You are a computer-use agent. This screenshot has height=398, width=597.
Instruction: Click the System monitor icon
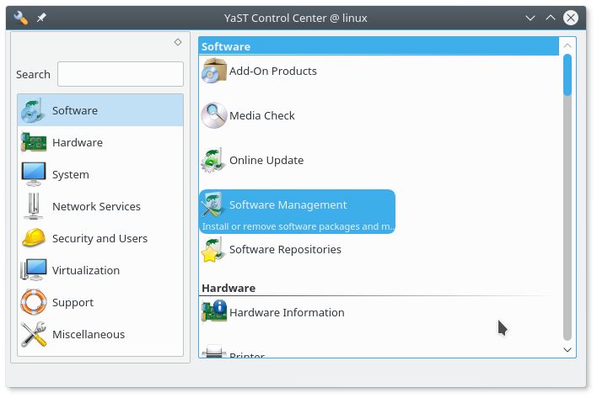[34, 174]
